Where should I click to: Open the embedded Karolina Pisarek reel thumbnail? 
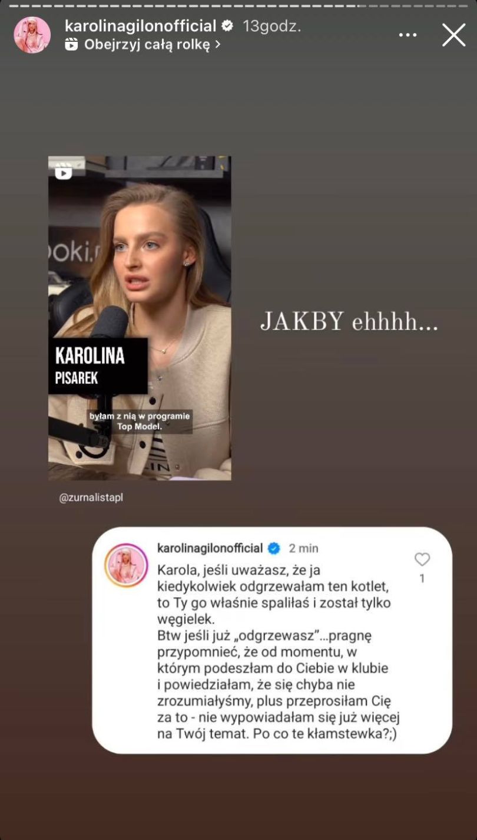[140, 318]
